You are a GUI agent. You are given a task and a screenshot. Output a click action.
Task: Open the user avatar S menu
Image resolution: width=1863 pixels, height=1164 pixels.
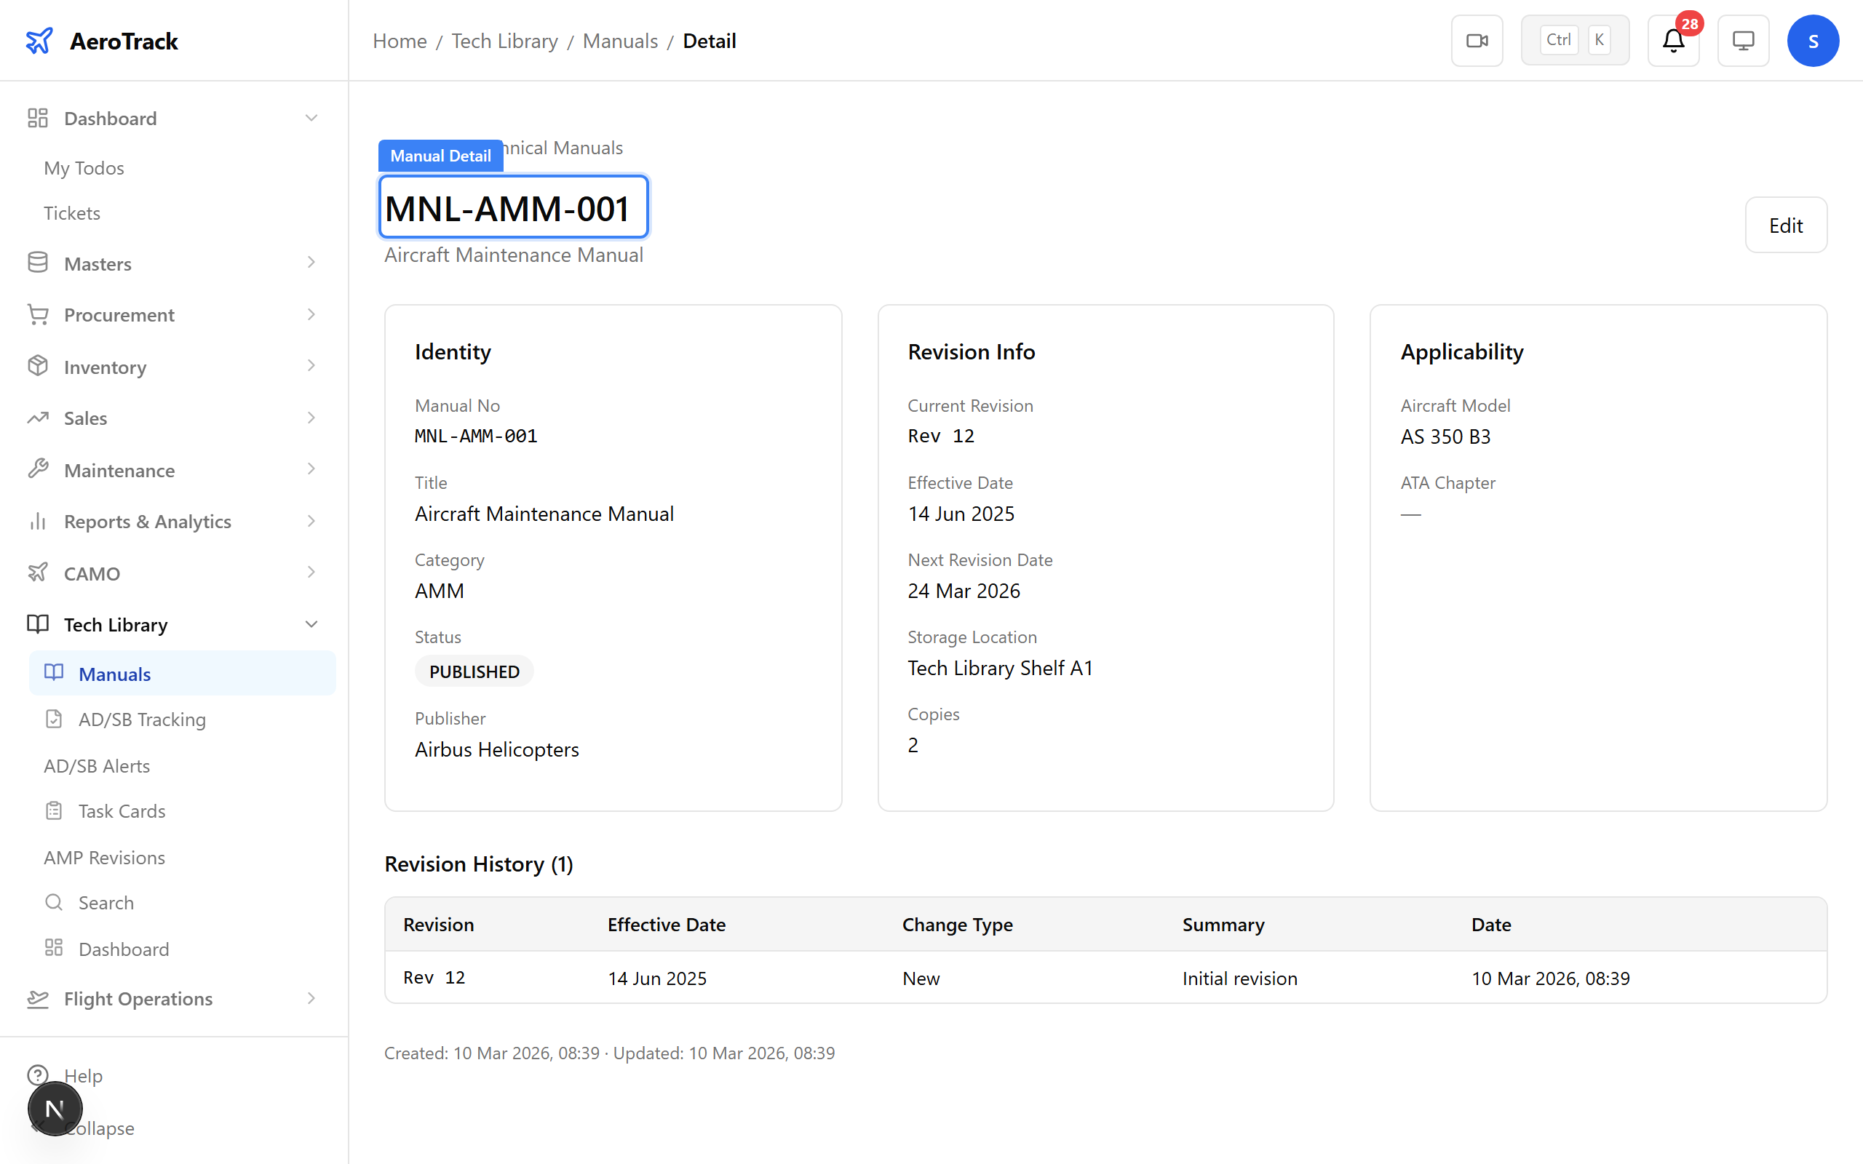[1812, 41]
